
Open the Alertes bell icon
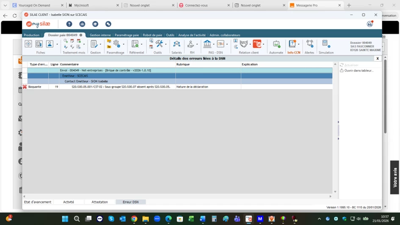(310, 44)
